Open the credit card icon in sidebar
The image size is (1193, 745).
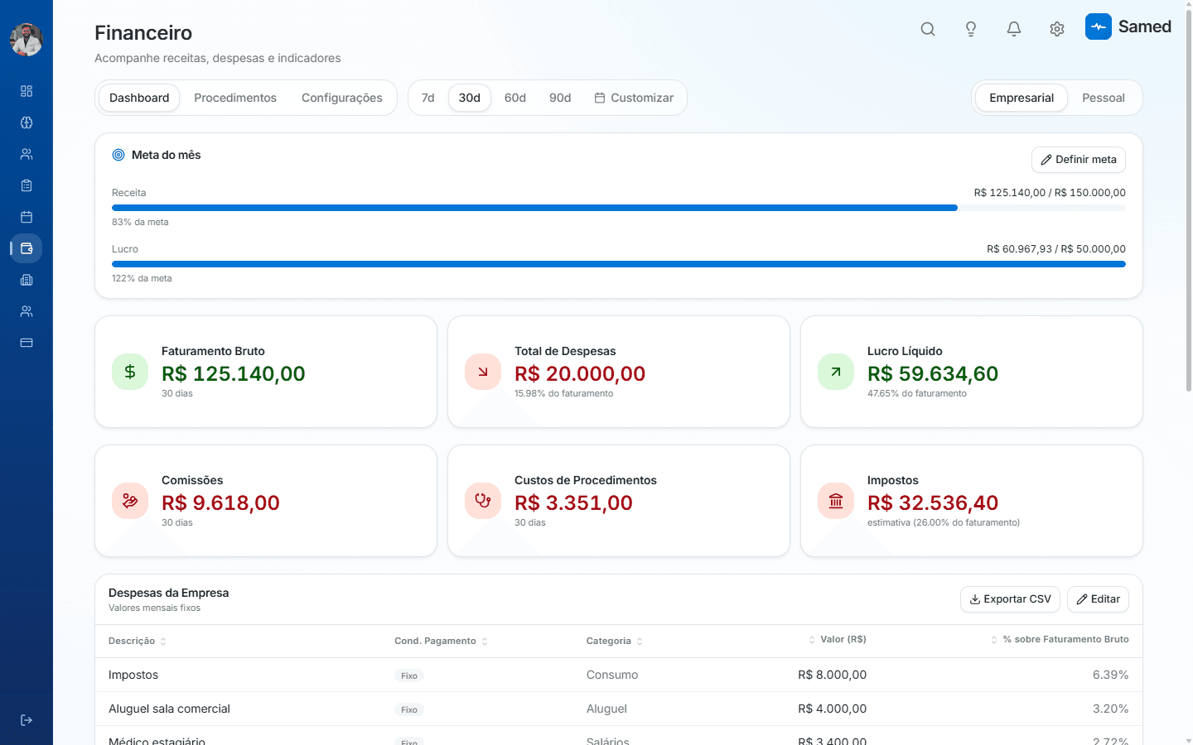pyautogui.click(x=27, y=343)
